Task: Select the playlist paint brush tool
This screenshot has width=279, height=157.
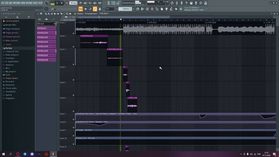Action: click(49, 14)
